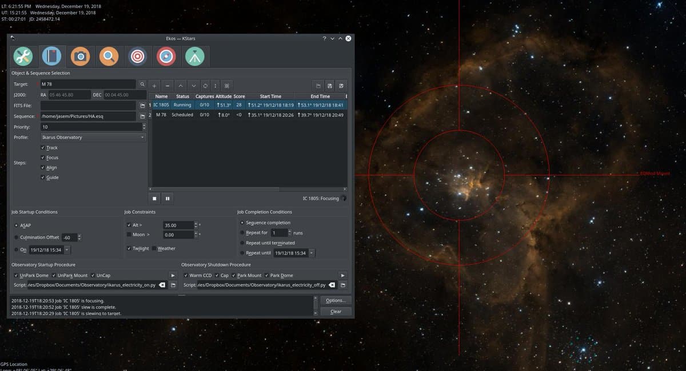Open the Repeat until date dropdown
Image resolution: width=686 pixels, height=371 pixels.
click(x=312, y=253)
